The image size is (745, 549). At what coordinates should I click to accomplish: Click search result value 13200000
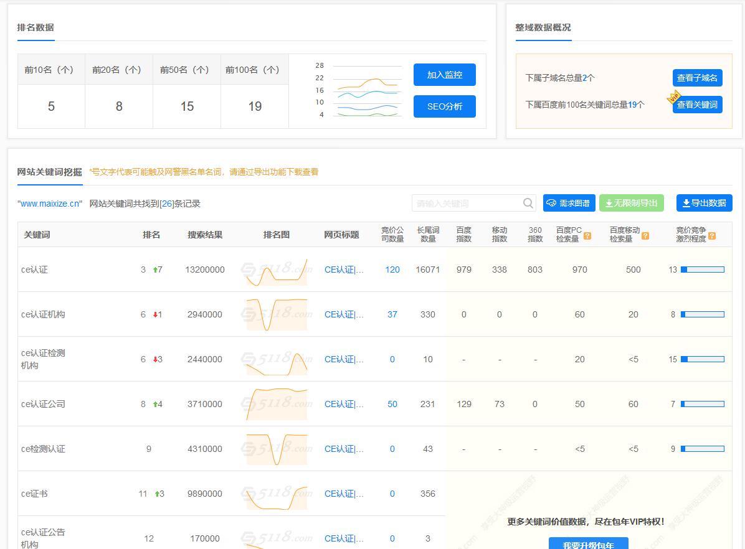(x=205, y=270)
